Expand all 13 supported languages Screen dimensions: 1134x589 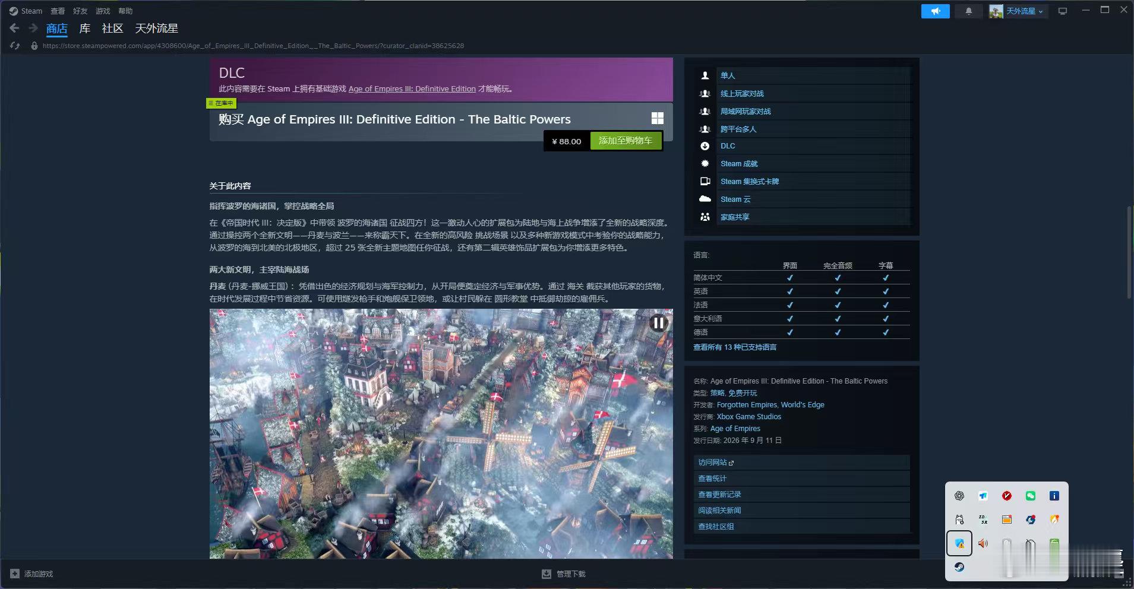[735, 347]
